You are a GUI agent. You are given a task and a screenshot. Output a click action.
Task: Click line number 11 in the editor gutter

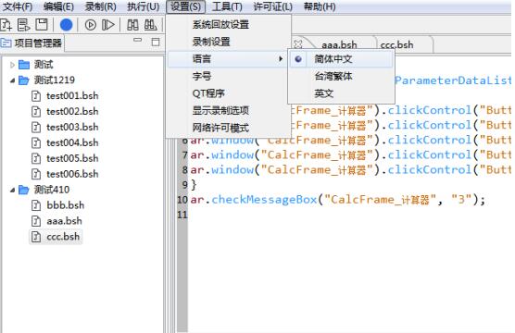[x=182, y=215]
